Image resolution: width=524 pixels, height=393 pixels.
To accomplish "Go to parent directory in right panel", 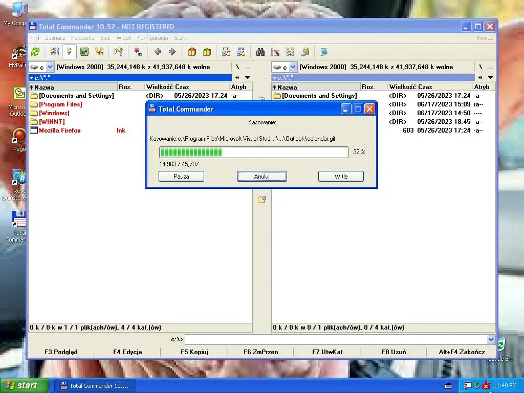I will click(490, 67).
